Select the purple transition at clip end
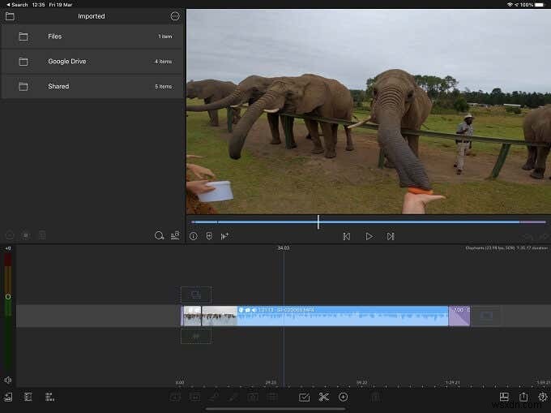Image resolution: width=551 pixels, height=413 pixels. [459, 316]
